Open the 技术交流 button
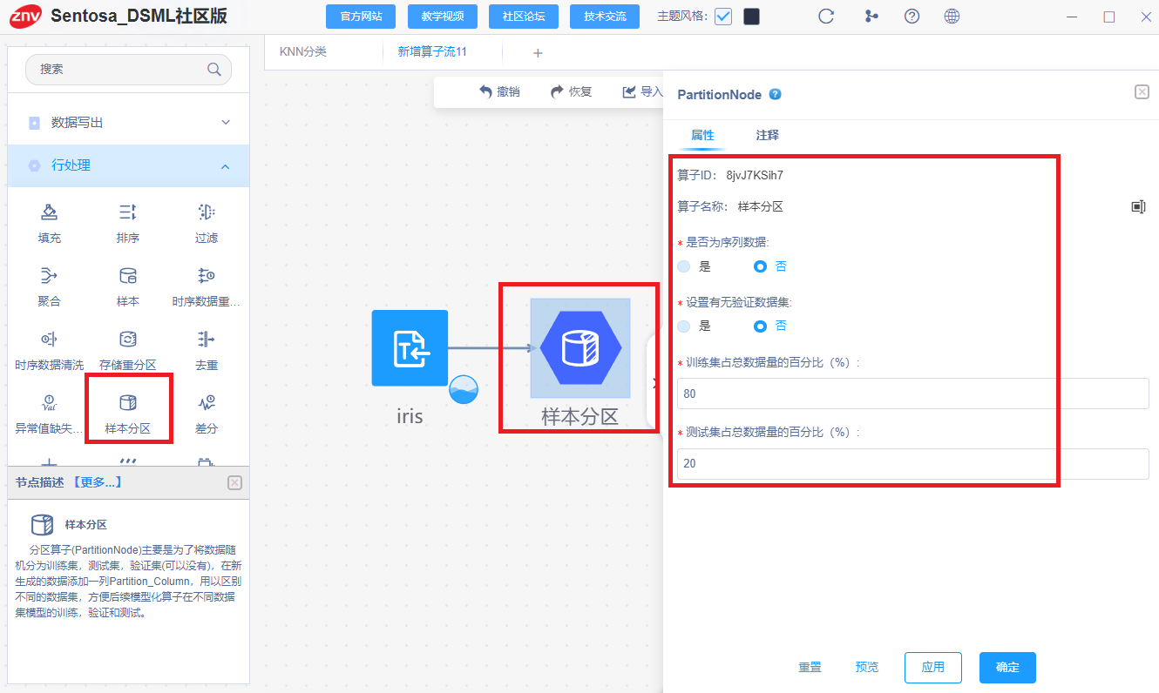The image size is (1159, 693). (x=605, y=17)
